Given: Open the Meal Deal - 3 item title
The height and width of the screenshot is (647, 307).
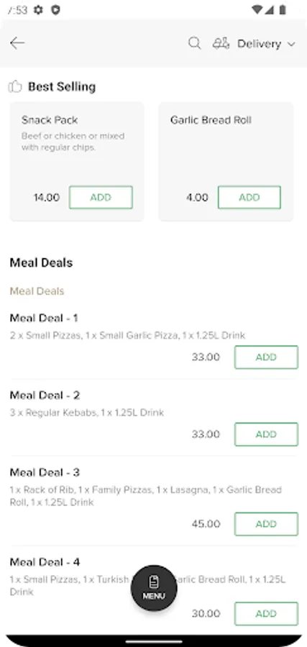Looking at the screenshot, I should [x=45, y=472].
